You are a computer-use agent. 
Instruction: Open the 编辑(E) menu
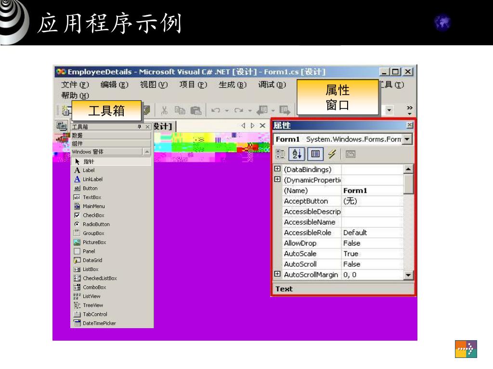(115, 85)
